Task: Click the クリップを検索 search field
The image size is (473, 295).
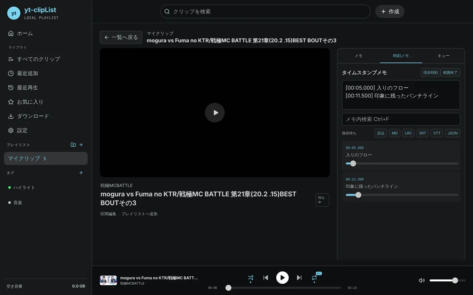Action: (265, 11)
